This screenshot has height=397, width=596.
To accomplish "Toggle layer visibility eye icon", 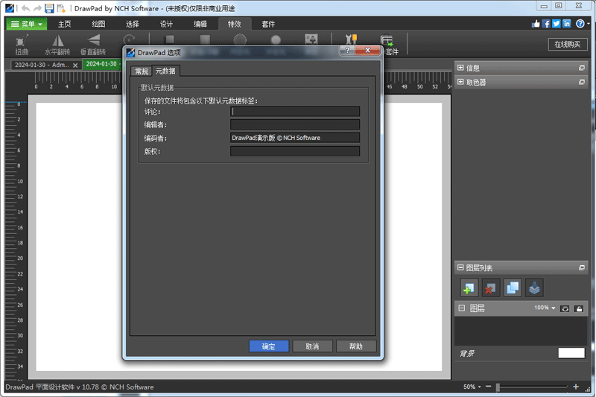I will [565, 308].
